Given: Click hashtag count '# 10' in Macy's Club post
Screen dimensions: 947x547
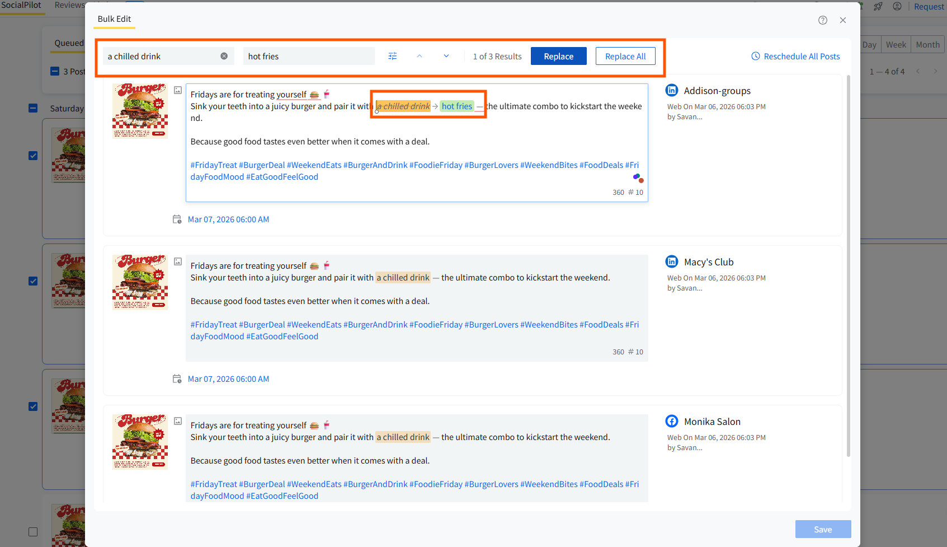Looking at the screenshot, I should (x=636, y=352).
